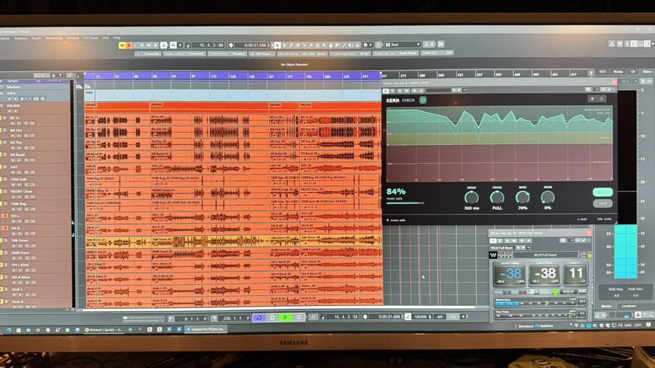Adjust the FOCUS knob showing FULL
Viewport: 655px width, 368px height.
click(x=497, y=197)
